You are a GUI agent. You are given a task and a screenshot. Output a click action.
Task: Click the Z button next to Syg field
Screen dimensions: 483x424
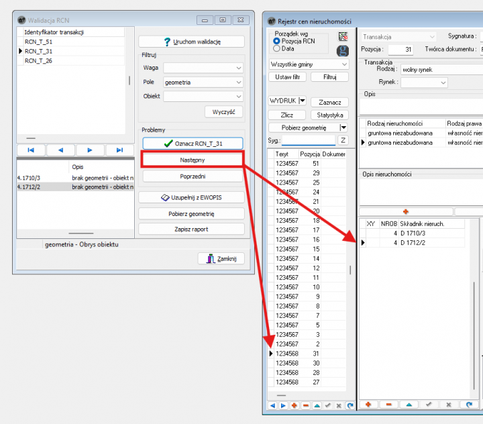[x=343, y=140]
